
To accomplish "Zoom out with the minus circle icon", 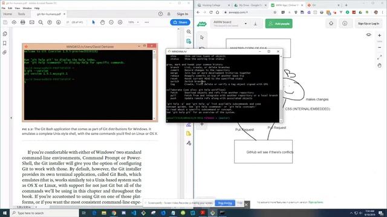I will tap(111, 22).
